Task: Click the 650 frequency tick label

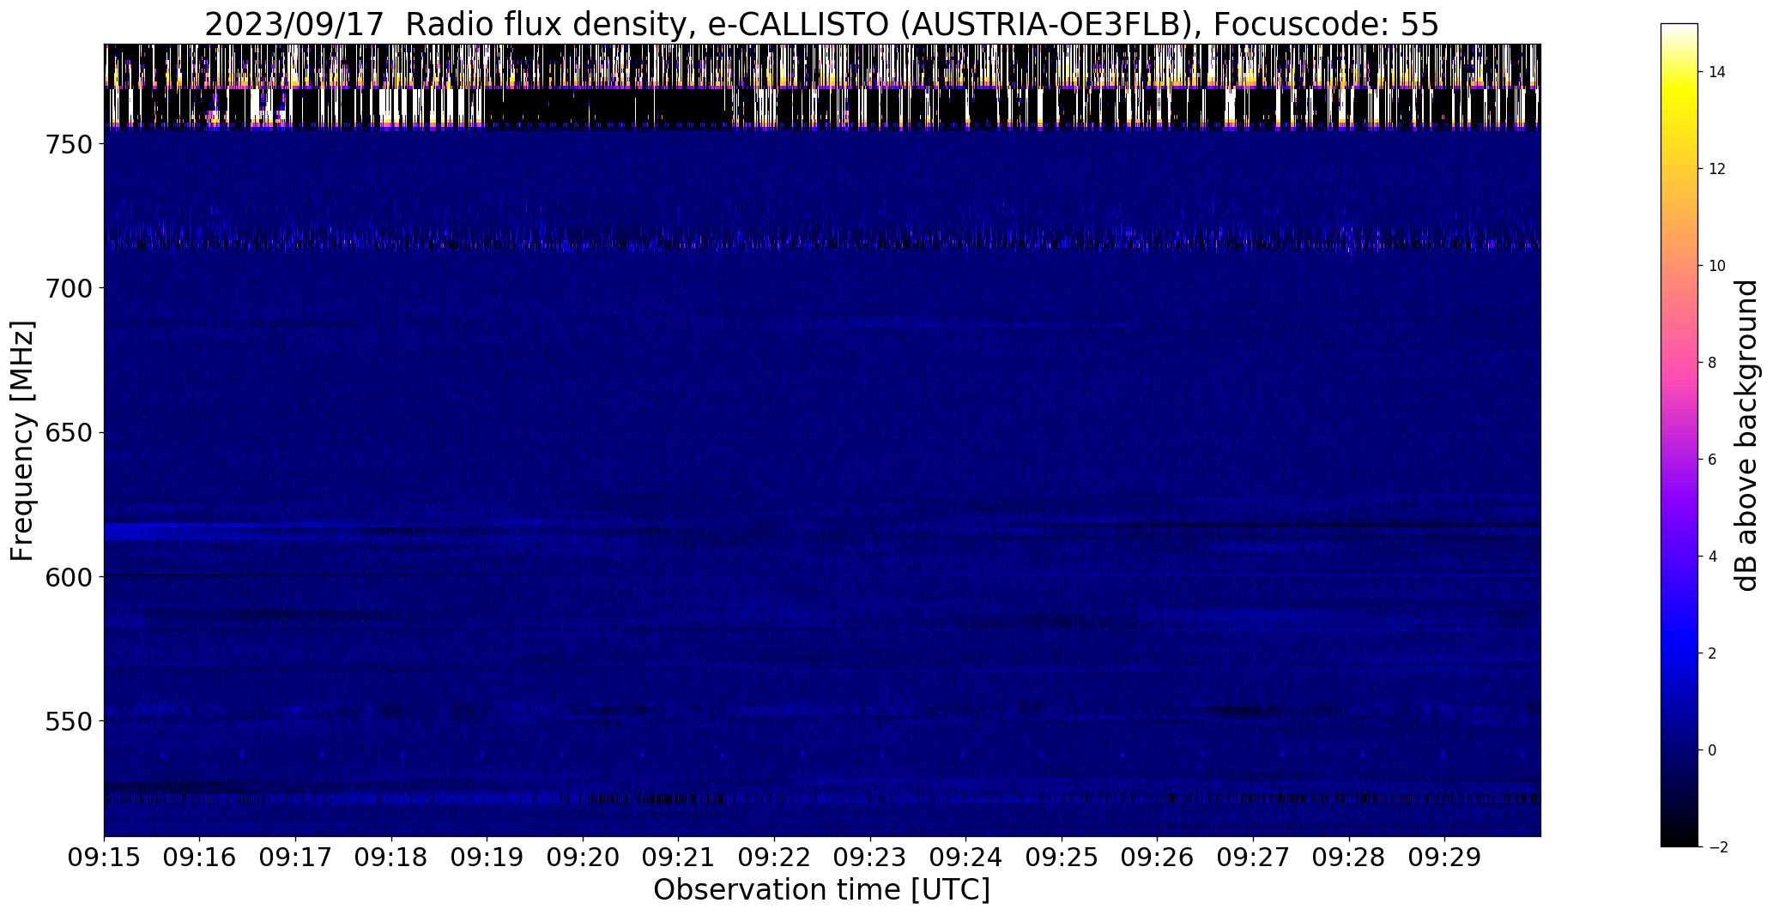Action: pos(68,433)
